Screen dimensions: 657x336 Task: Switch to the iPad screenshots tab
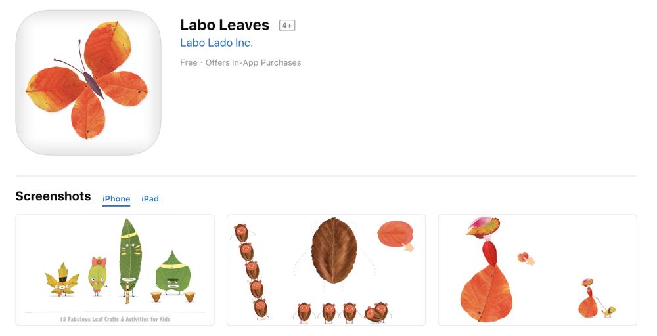pos(150,199)
